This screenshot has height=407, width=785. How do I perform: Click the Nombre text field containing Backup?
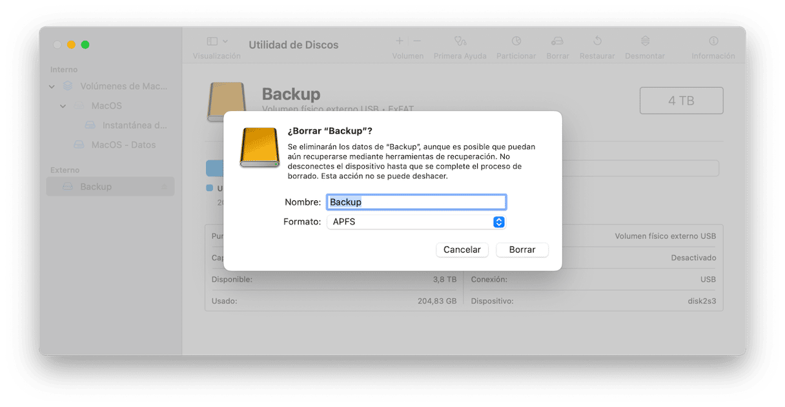click(416, 202)
